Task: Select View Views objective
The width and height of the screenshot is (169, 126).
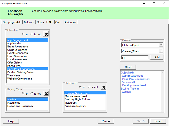Action: pyautogui.click(x=28, y=75)
